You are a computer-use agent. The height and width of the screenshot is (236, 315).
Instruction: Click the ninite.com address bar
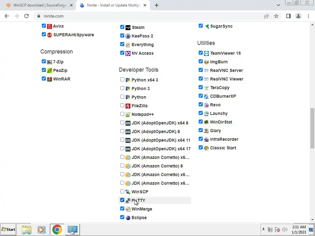[x=149, y=16]
